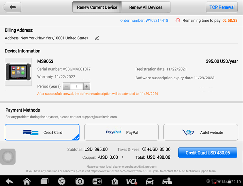Edit billing address with pencil icon
The image size is (243, 186).
point(97,38)
